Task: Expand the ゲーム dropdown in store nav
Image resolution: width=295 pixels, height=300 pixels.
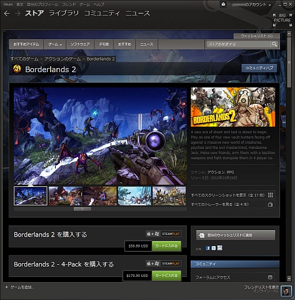Action: point(55,44)
